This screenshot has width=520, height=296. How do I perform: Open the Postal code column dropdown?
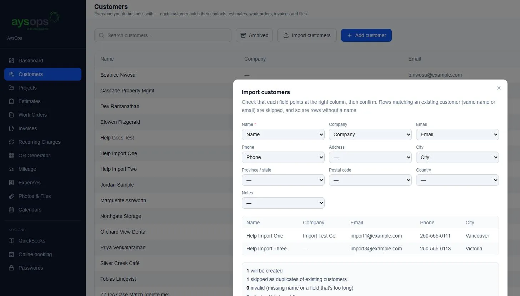point(370,180)
